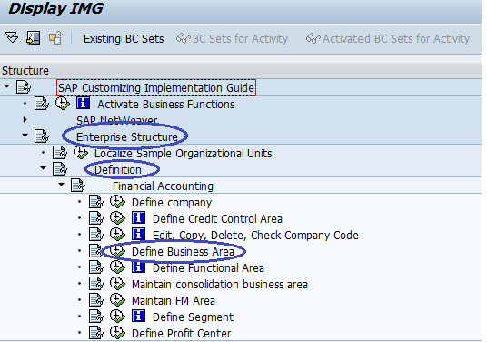Click info icon for Define Functional Area
This screenshot has width=487, height=342.
138,267
